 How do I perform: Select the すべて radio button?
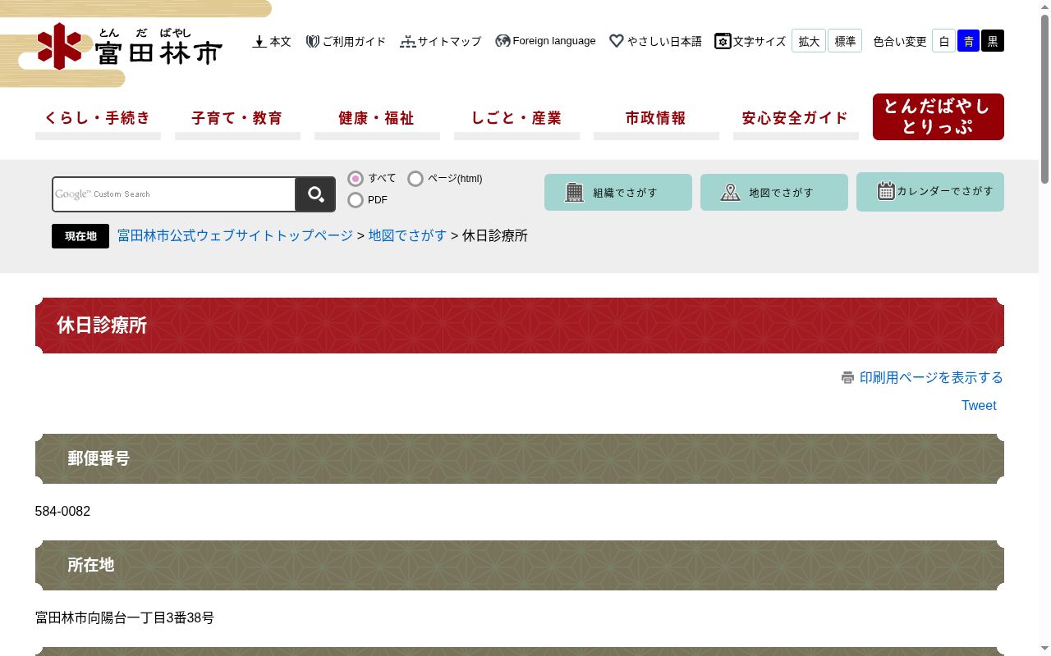pos(356,179)
